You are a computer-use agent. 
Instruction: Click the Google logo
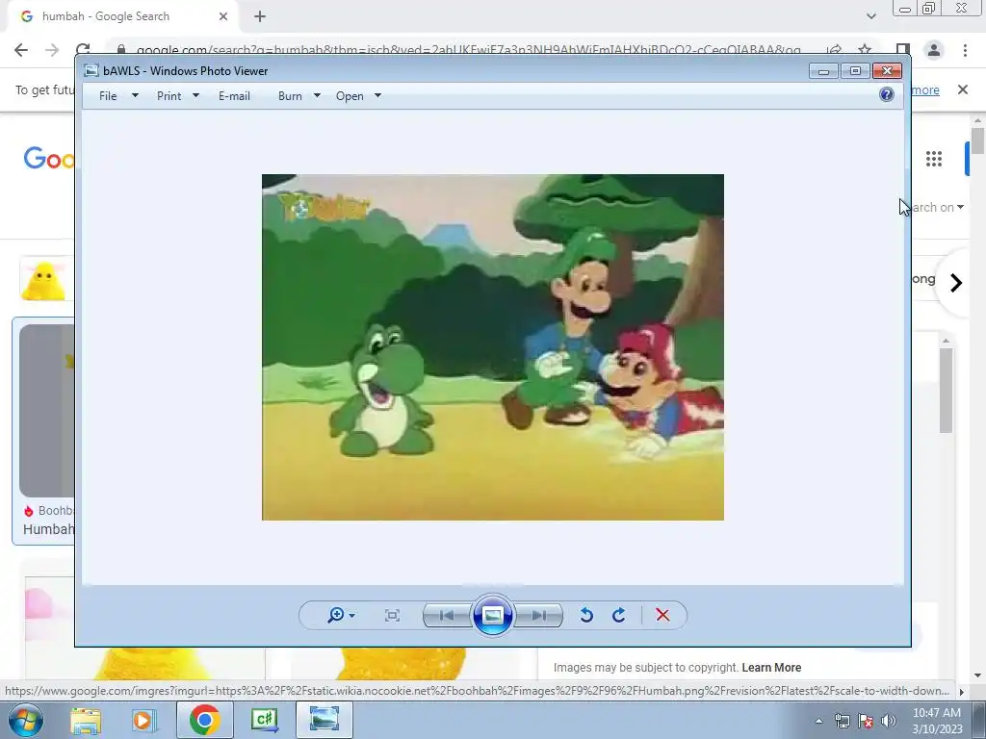click(x=49, y=158)
